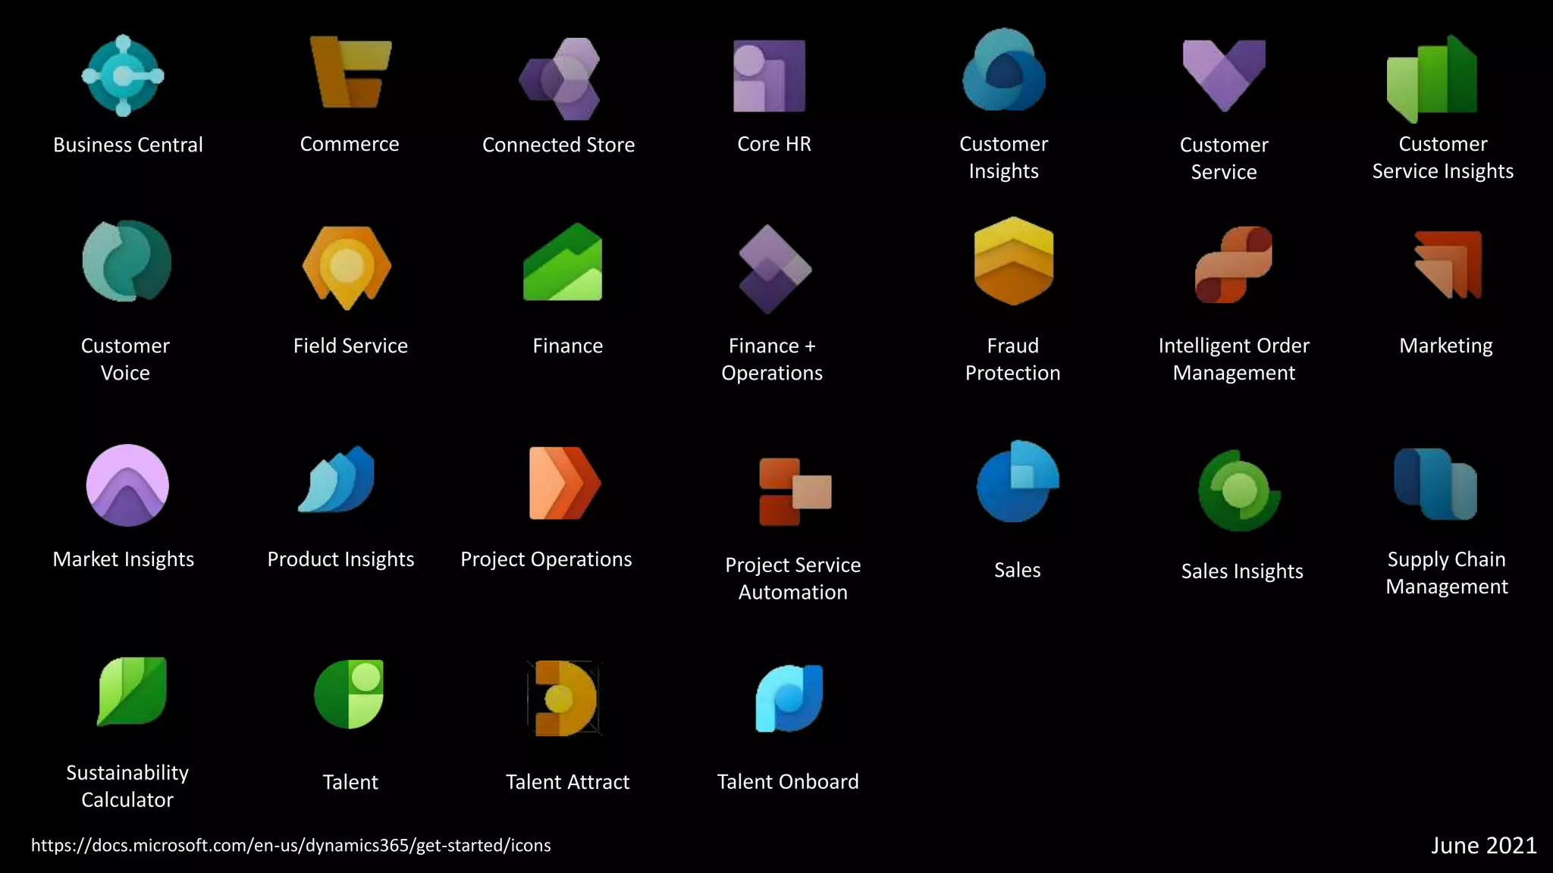1553x873 pixels.
Task: Click the Field Service location icon
Action: [347, 267]
